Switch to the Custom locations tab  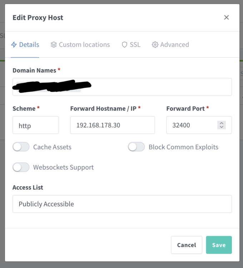pyautogui.click(x=80, y=45)
